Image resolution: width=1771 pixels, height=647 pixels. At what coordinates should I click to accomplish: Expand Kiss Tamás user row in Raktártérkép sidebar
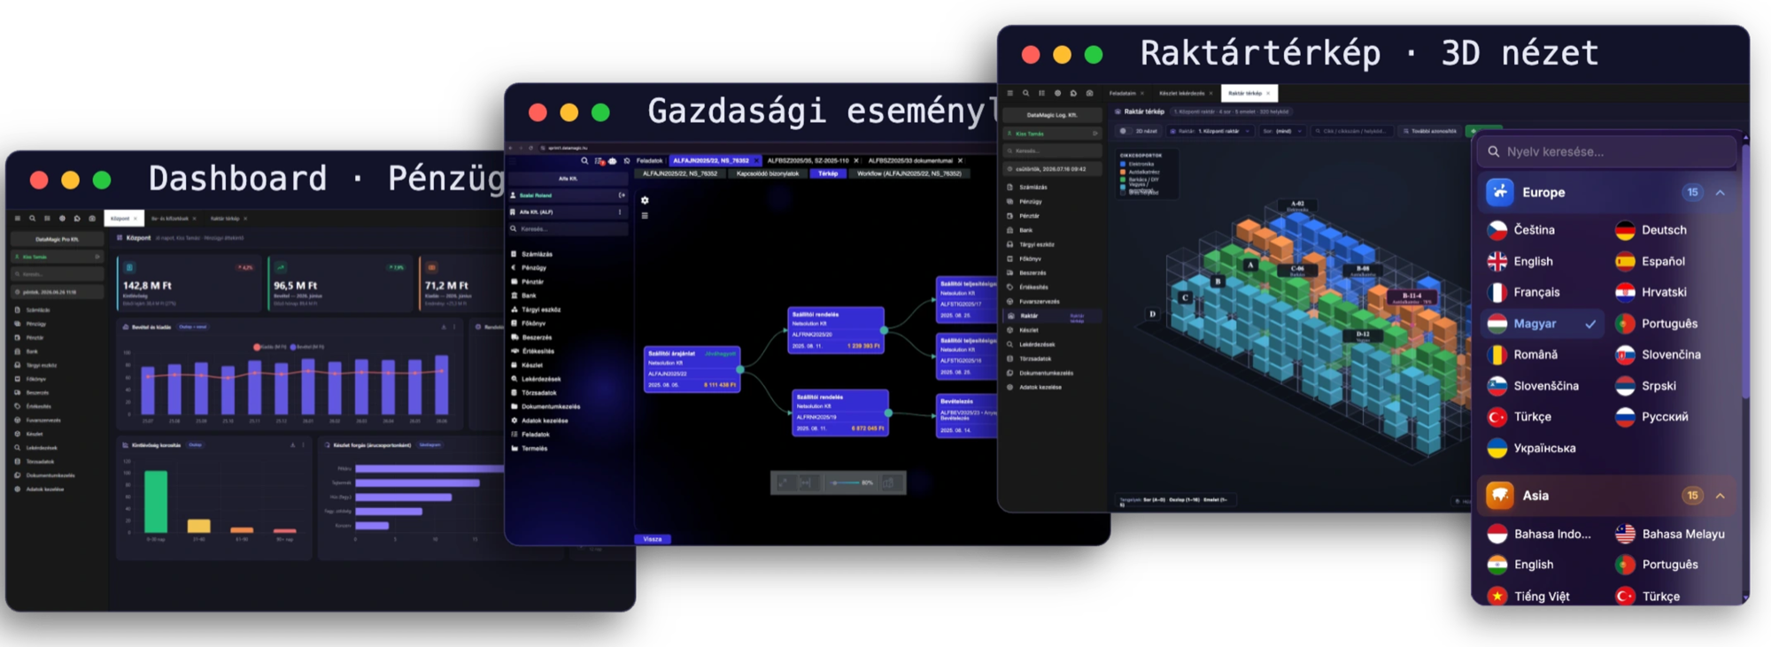(x=1052, y=134)
